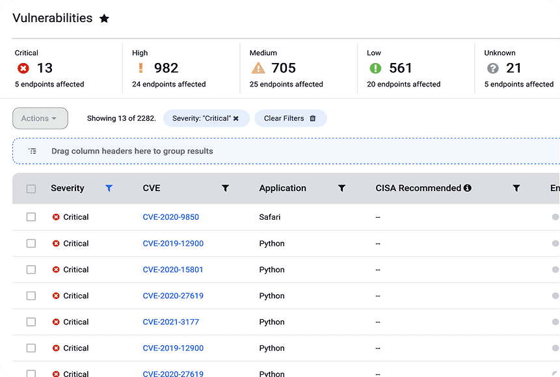Click the trash icon inside Clear Filters
This screenshot has height=377, width=560.
[312, 118]
